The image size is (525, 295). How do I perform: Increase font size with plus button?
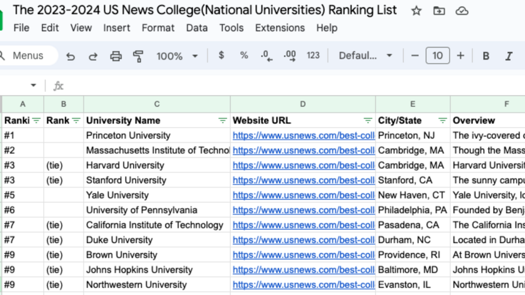[x=460, y=56]
